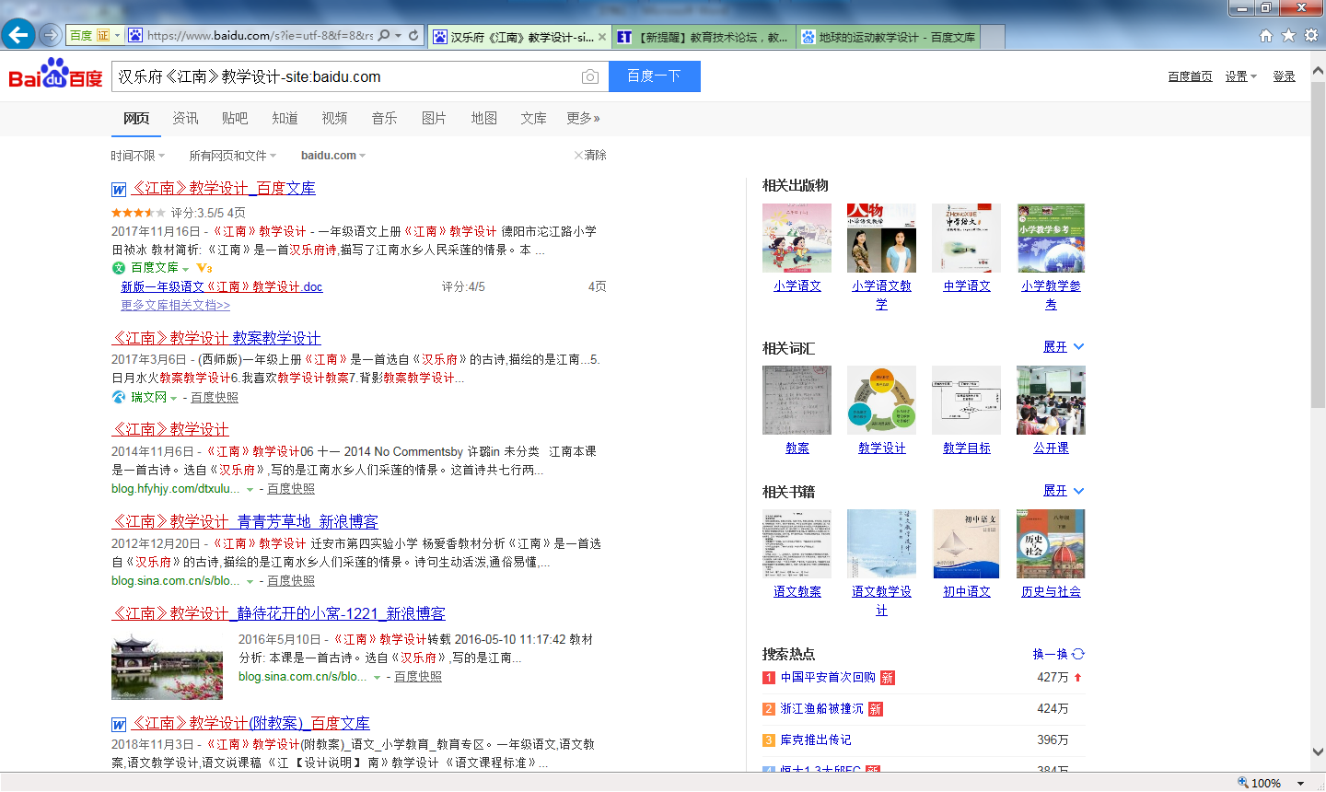Click the 更多文库相关文档>> link
The height and width of the screenshot is (792, 1326).
[175, 305]
